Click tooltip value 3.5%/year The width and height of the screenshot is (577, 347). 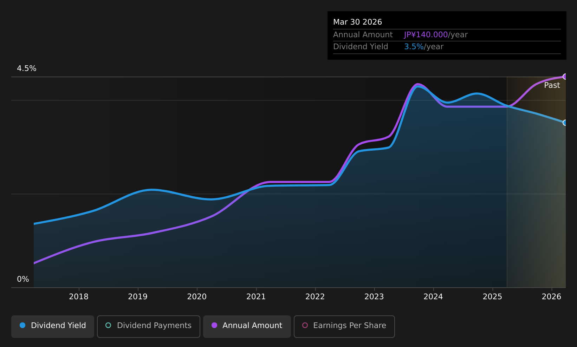point(424,47)
